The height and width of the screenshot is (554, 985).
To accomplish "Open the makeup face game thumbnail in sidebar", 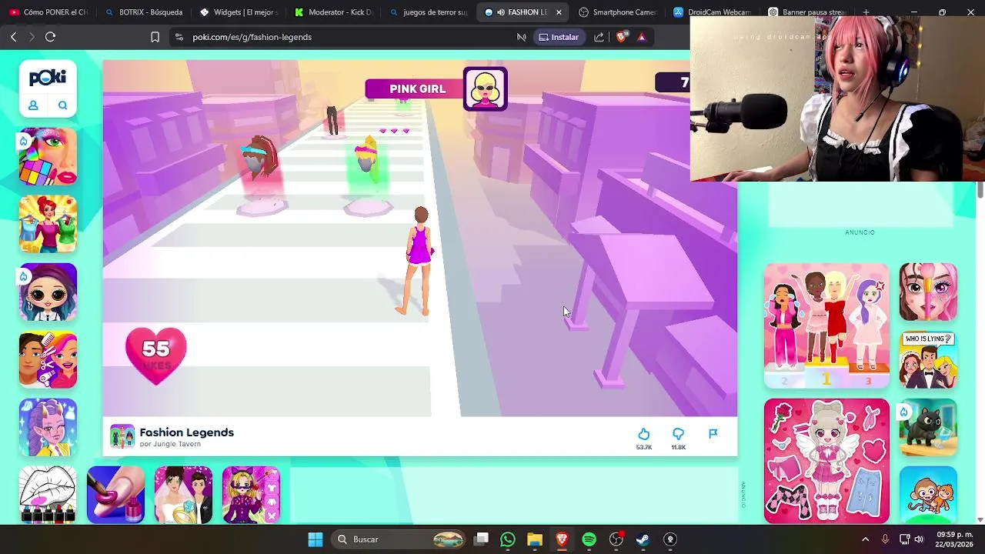I will point(48,156).
